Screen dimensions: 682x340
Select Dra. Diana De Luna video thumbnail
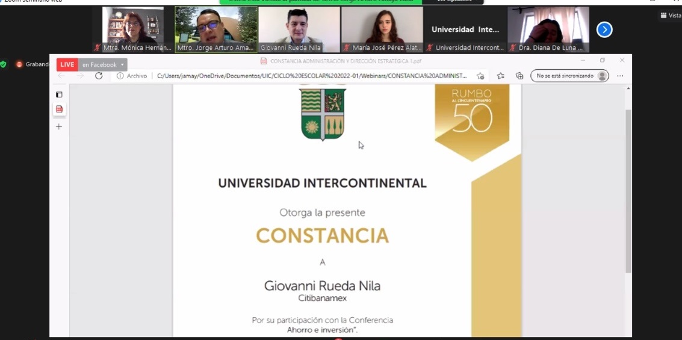[x=548, y=29]
